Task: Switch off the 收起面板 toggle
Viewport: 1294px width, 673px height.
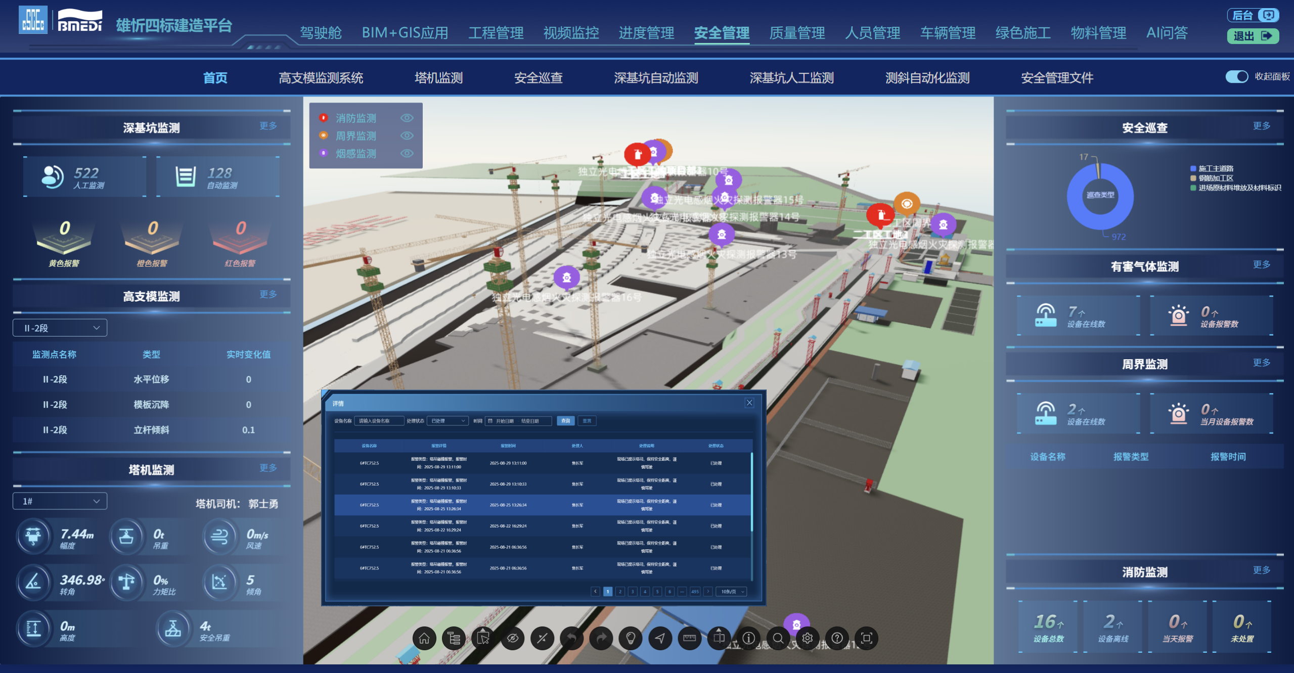Action: (1236, 77)
